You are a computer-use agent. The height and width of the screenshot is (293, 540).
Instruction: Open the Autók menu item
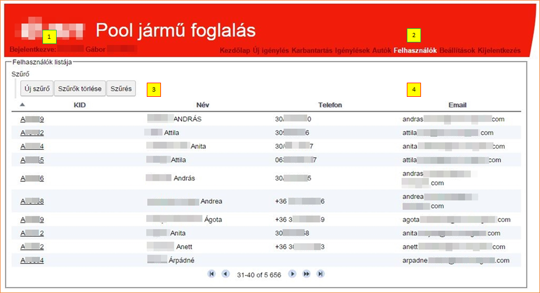click(x=382, y=51)
